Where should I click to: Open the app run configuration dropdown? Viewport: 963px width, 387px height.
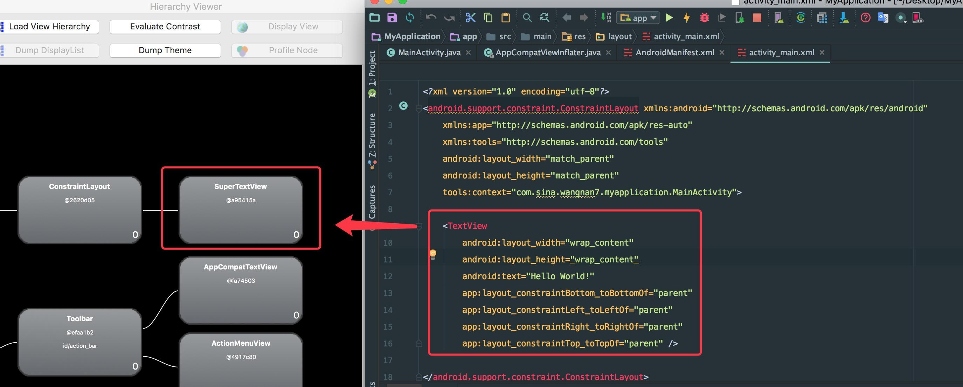pyautogui.click(x=638, y=17)
